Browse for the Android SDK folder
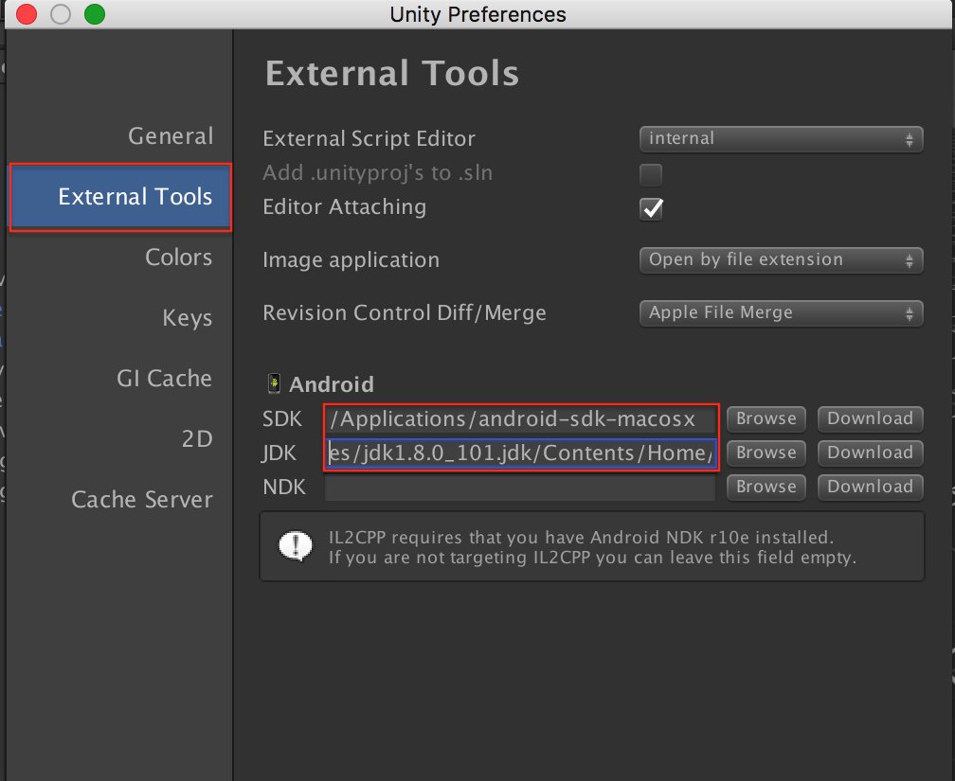Image resolution: width=955 pixels, height=781 pixels. (766, 418)
